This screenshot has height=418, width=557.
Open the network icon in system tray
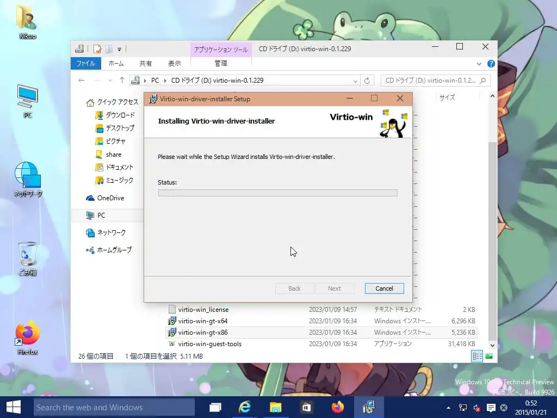point(462,408)
